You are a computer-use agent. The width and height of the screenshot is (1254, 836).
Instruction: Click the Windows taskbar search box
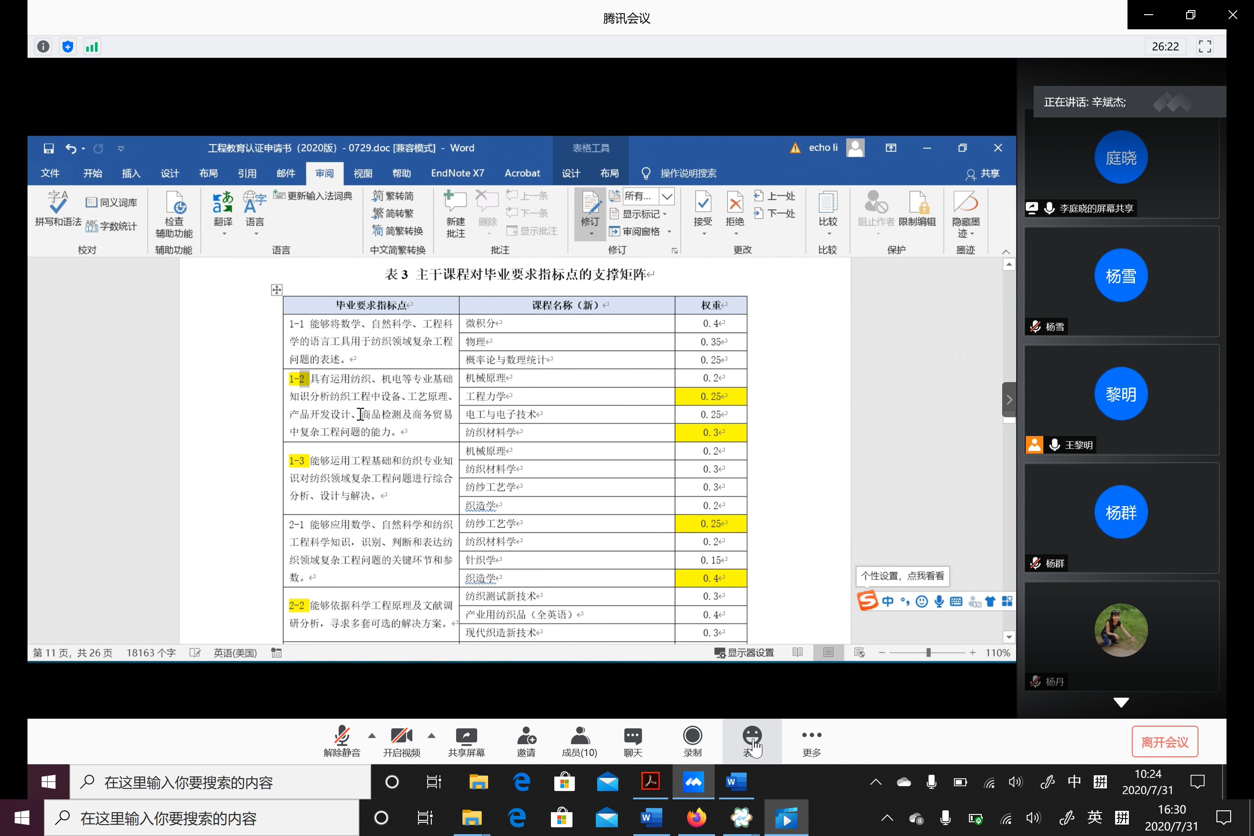203,818
